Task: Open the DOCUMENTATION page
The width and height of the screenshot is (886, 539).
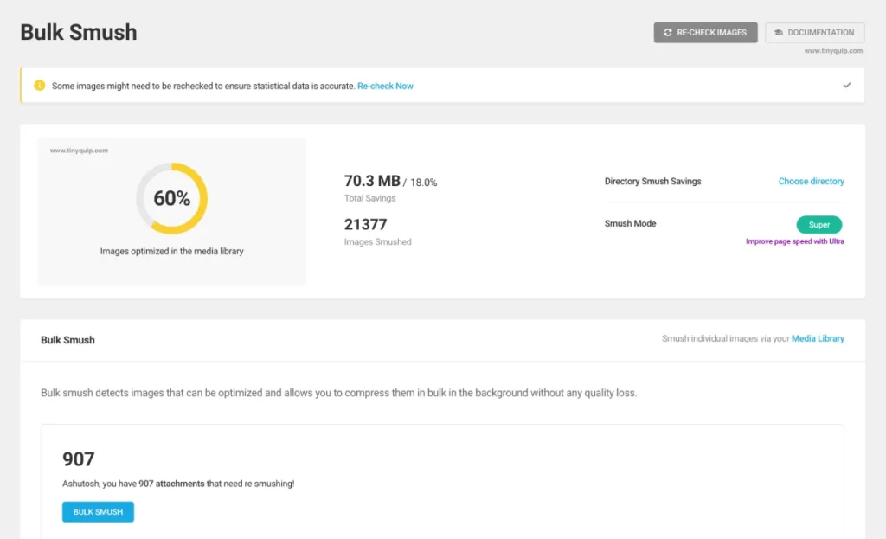Action: [x=814, y=33]
